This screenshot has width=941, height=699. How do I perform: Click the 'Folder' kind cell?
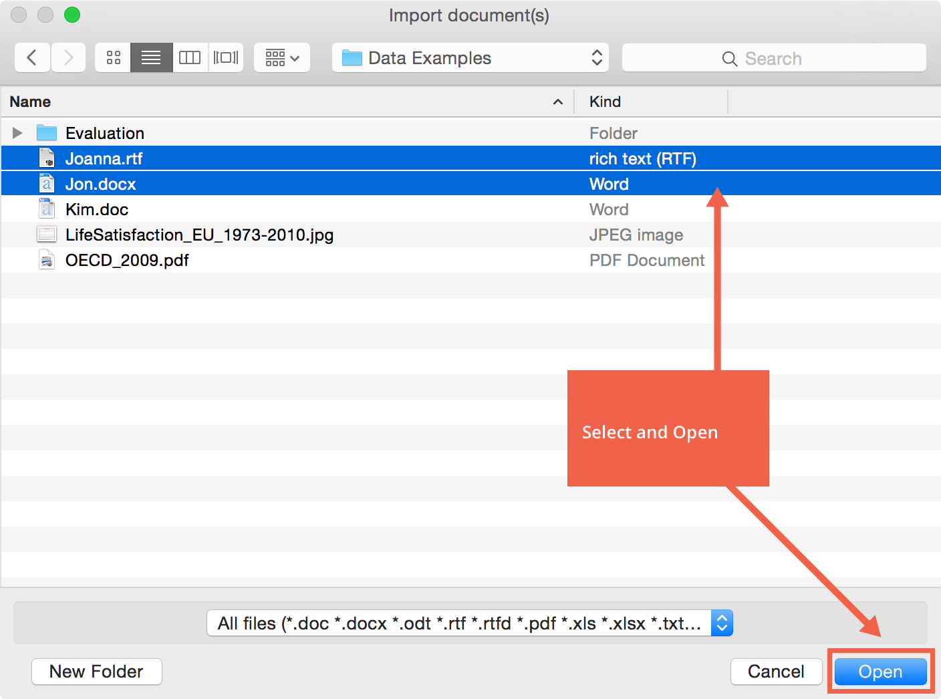(x=614, y=133)
